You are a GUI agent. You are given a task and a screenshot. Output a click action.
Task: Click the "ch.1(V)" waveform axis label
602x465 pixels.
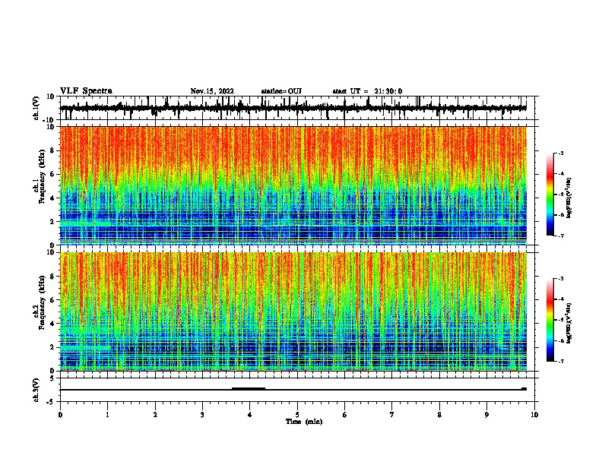coord(36,108)
